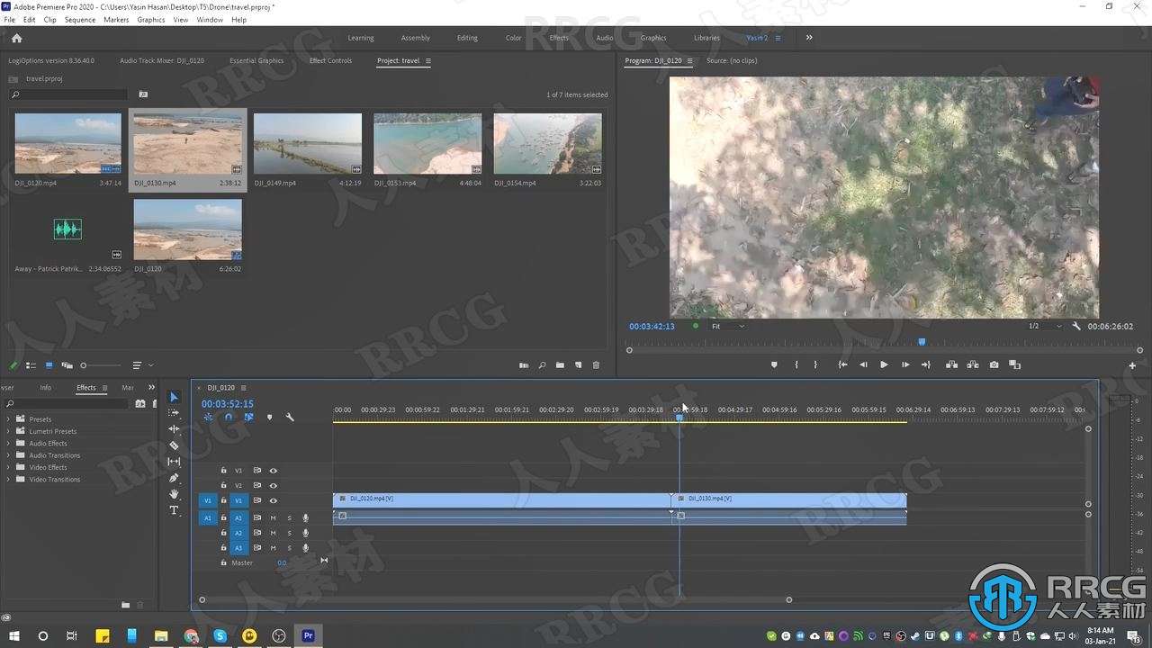The height and width of the screenshot is (648, 1152).
Task: Select the Track Select Forward tool
Action: pos(174,413)
